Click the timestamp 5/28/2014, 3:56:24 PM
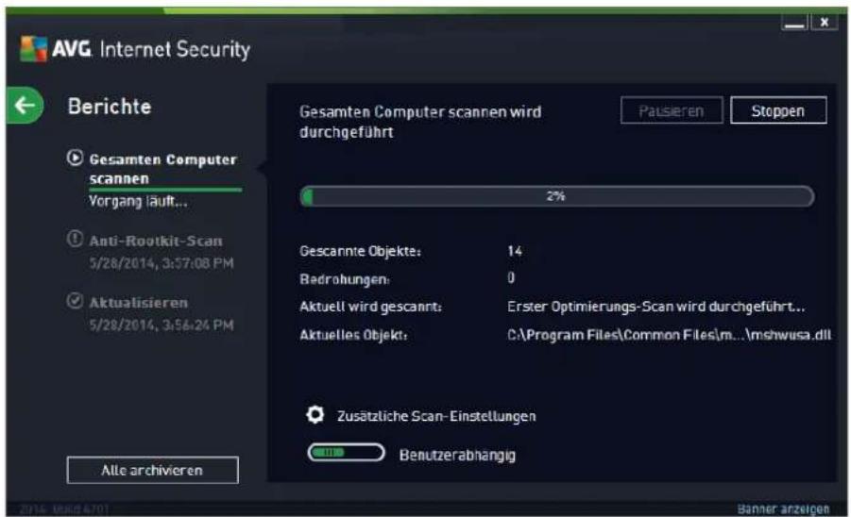 pos(162,325)
